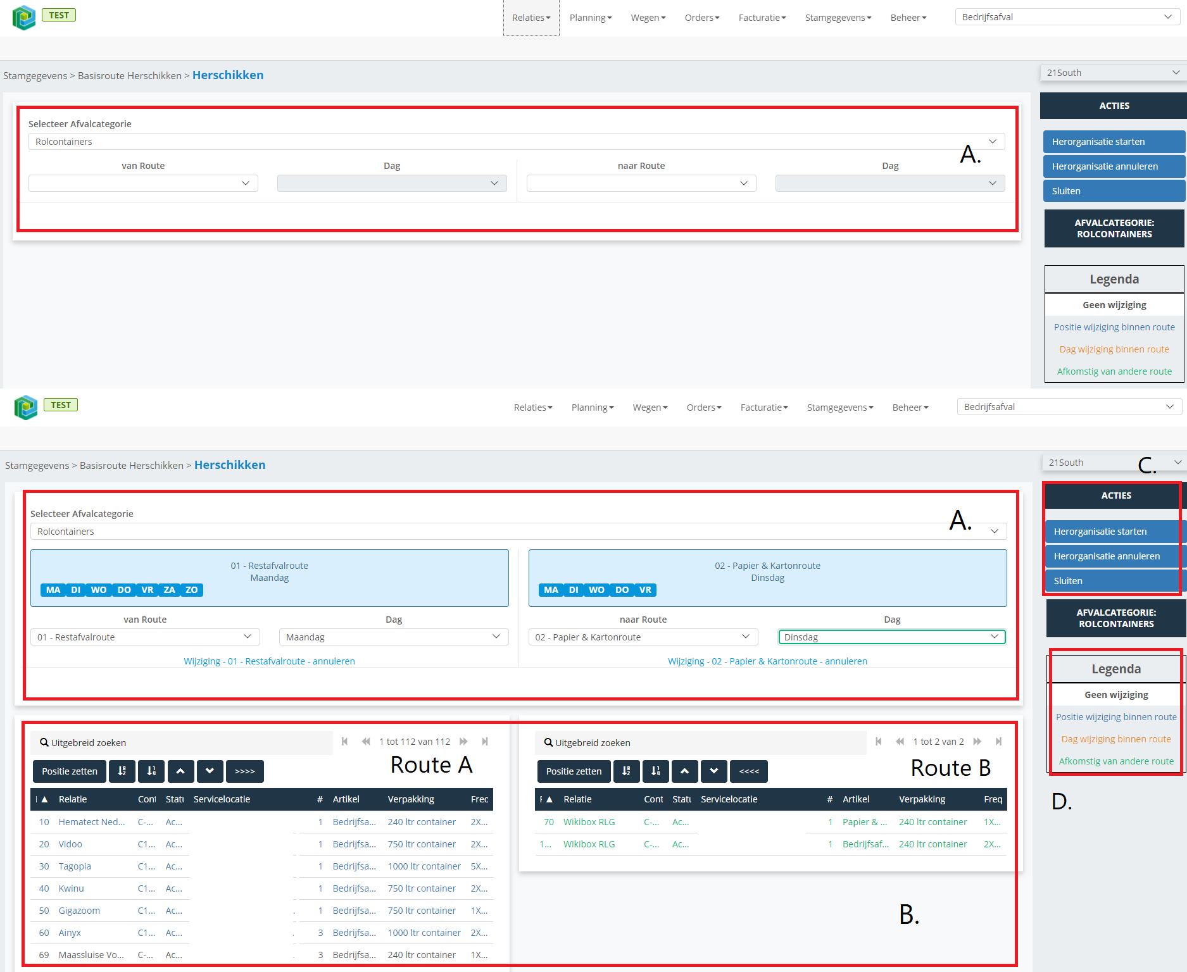
Task: Transfer rows with the >>>> button in Route A
Action: [244, 771]
